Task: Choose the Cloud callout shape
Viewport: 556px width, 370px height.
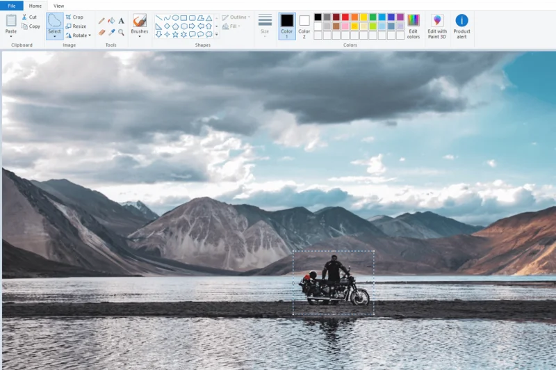Action: pos(209,34)
